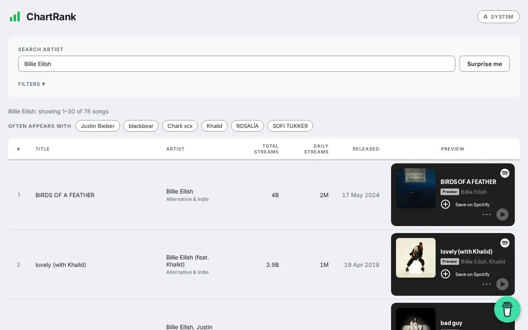Click the 17 May 2024 release date
The height and width of the screenshot is (330, 528).
[x=361, y=195]
